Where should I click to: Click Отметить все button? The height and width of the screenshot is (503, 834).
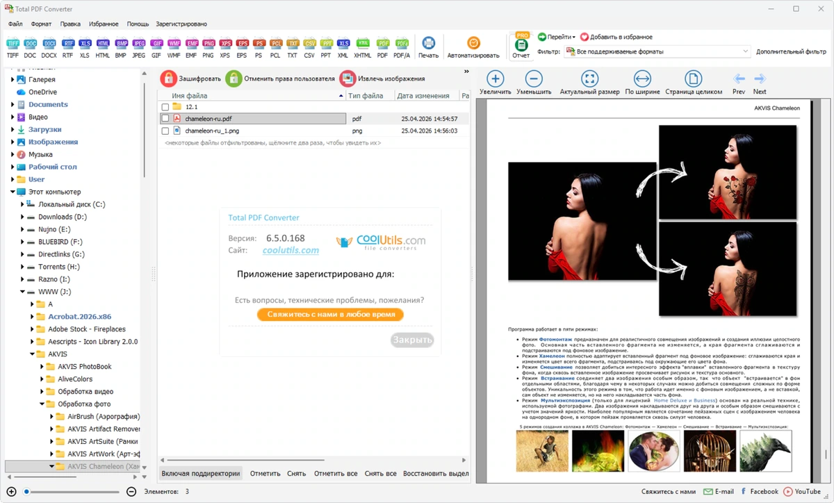[336, 474]
